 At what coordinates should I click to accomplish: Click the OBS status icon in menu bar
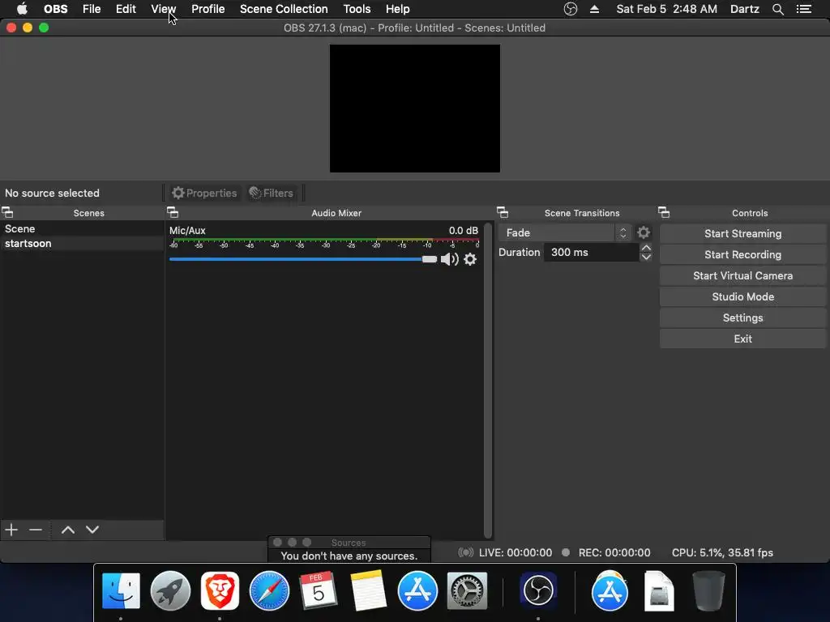click(x=570, y=9)
